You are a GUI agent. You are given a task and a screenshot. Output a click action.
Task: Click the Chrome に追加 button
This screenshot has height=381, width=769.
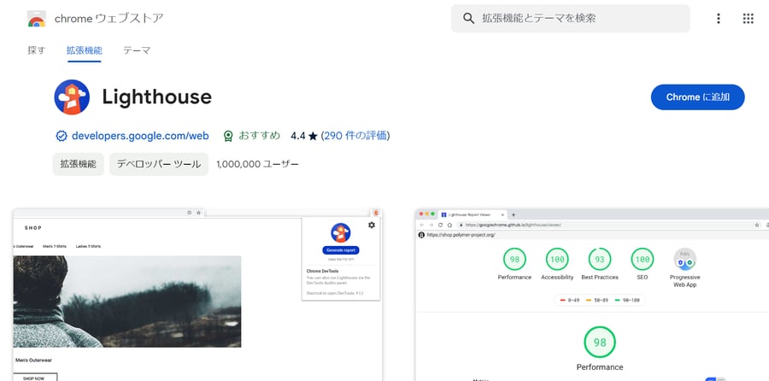click(x=697, y=97)
